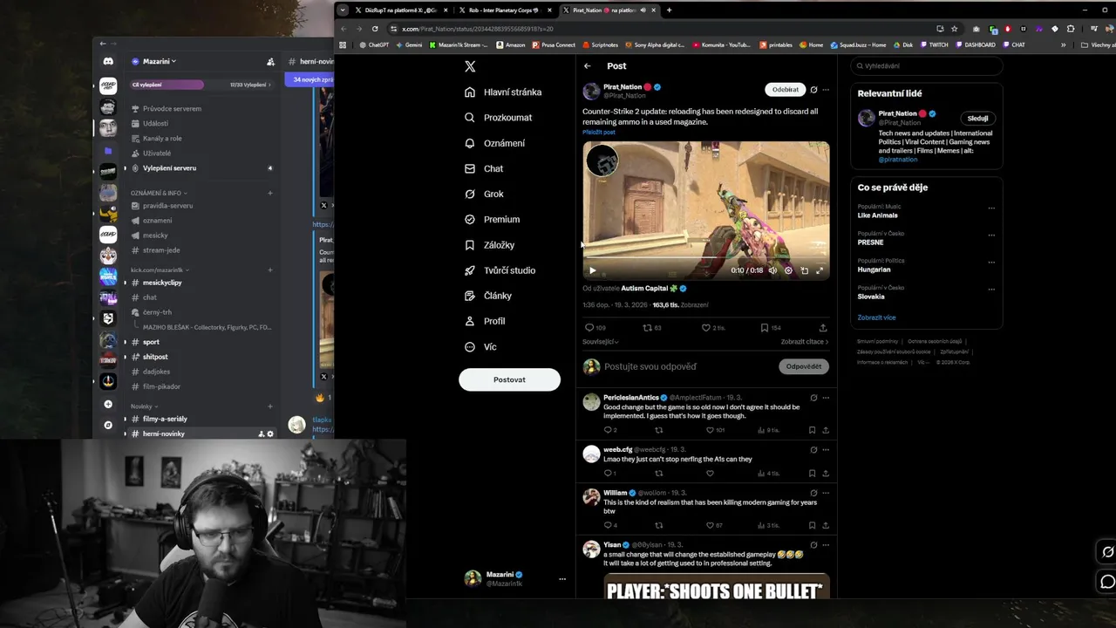Open video settings gear icon
The width and height of the screenshot is (1116, 628).
[x=788, y=270]
